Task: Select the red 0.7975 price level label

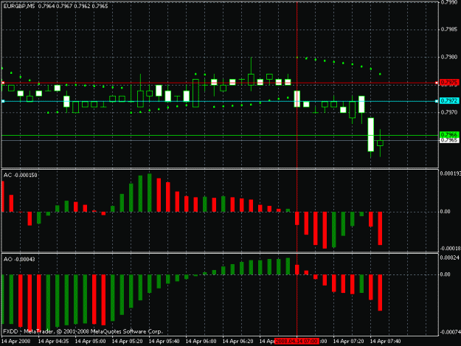Action: pos(449,83)
